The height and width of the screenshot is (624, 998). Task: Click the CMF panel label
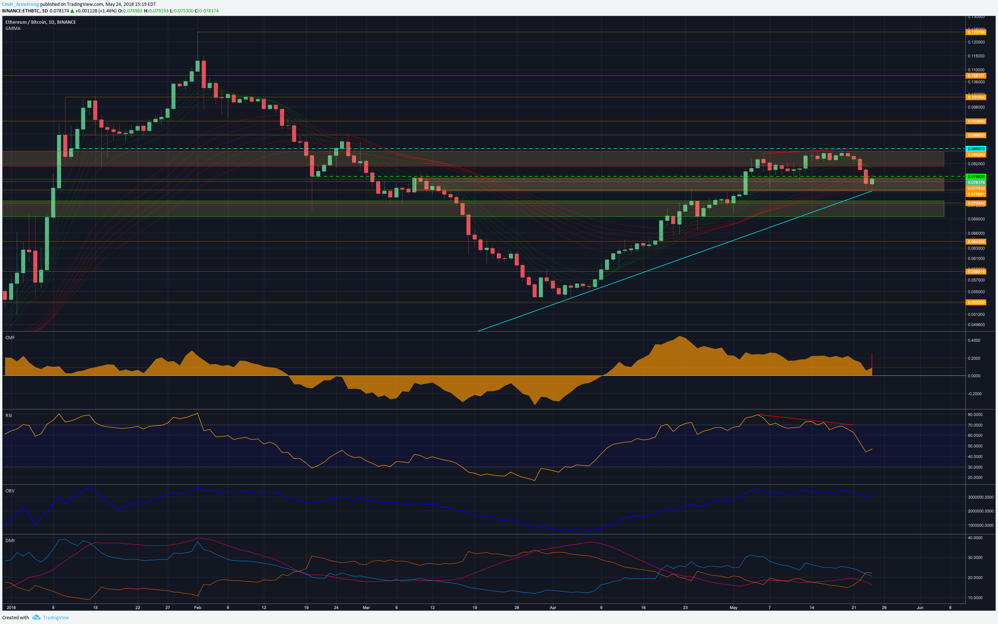coord(10,337)
